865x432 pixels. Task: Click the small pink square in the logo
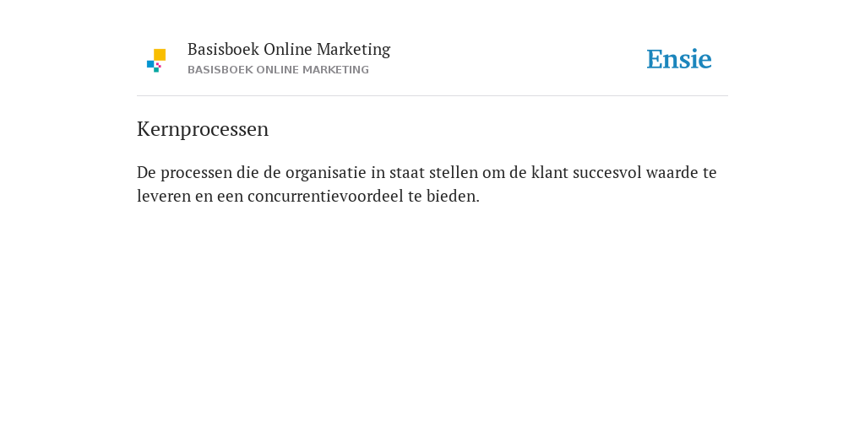(158, 65)
